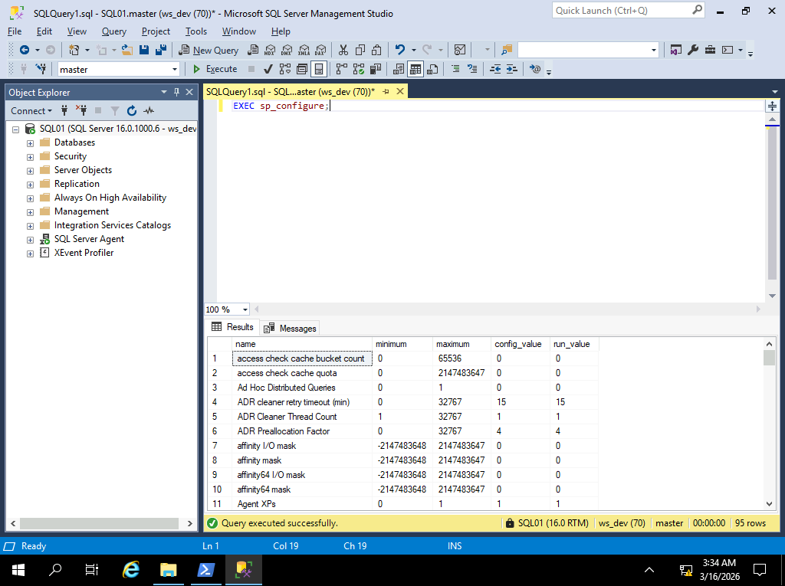Comment out the selected lines
This screenshot has height=586, width=785.
[x=455, y=69]
